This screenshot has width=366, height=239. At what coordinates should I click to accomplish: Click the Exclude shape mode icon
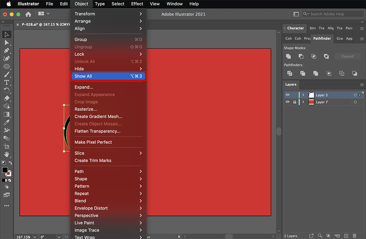326,56
